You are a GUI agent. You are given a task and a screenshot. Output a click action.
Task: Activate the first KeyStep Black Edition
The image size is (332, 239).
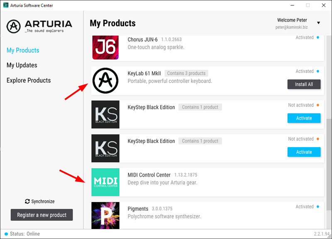[304, 118]
